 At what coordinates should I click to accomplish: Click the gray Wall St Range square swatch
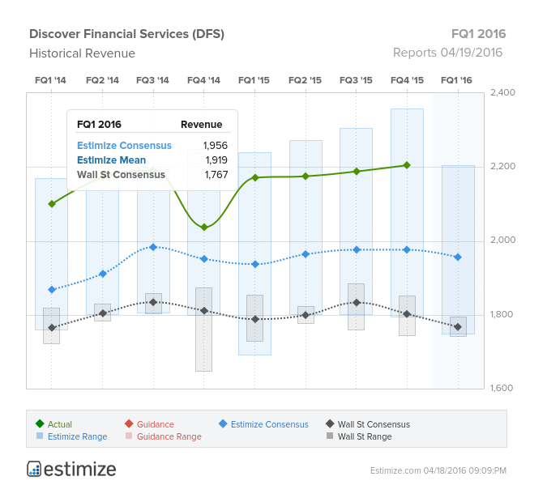tap(330, 436)
